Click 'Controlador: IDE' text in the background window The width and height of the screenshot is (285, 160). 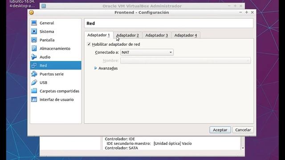(120, 139)
